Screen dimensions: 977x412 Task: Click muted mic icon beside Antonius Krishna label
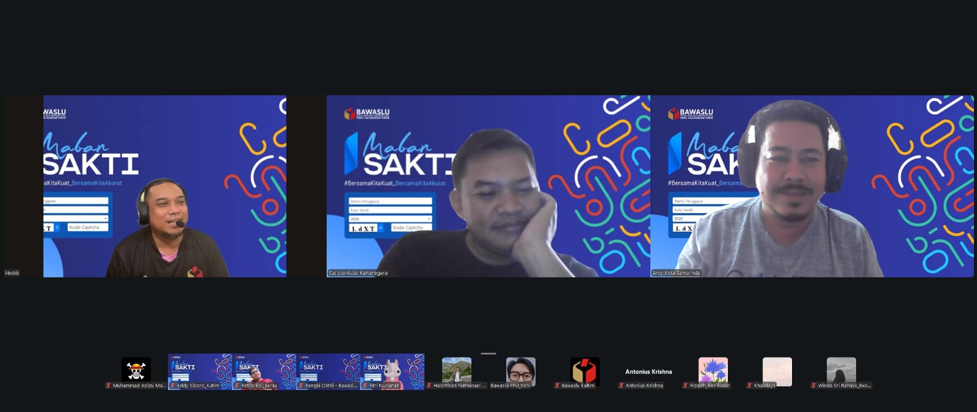pos(621,386)
